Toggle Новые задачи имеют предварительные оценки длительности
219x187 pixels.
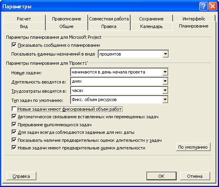14,148
